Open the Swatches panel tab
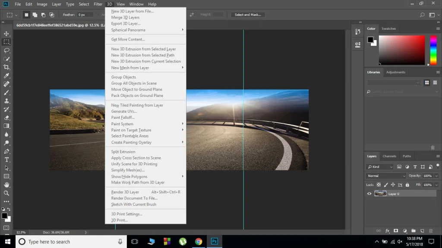The width and height of the screenshot is (442, 248). click(x=388, y=28)
